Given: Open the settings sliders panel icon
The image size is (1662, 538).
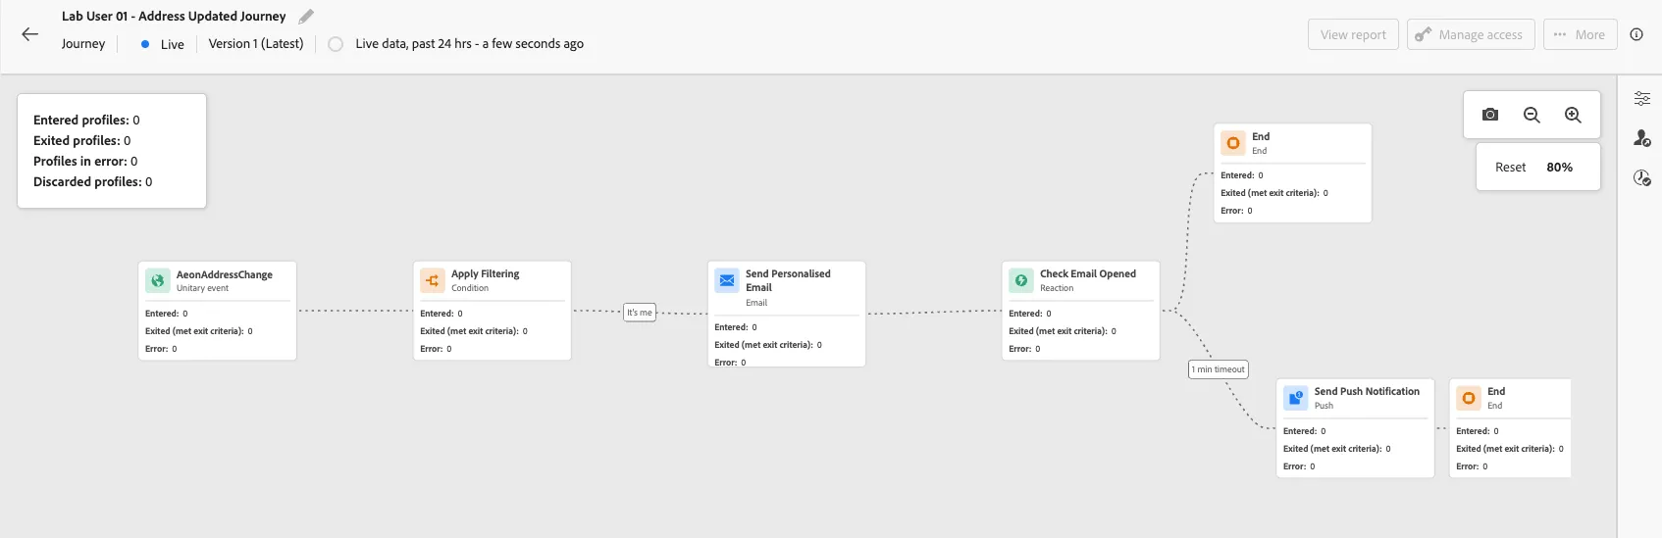Looking at the screenshot, I should [x=1642, y=98].
